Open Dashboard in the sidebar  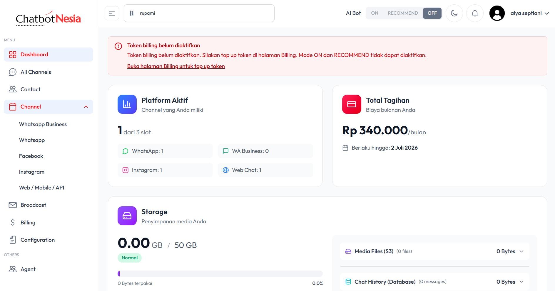click(49, 55)
